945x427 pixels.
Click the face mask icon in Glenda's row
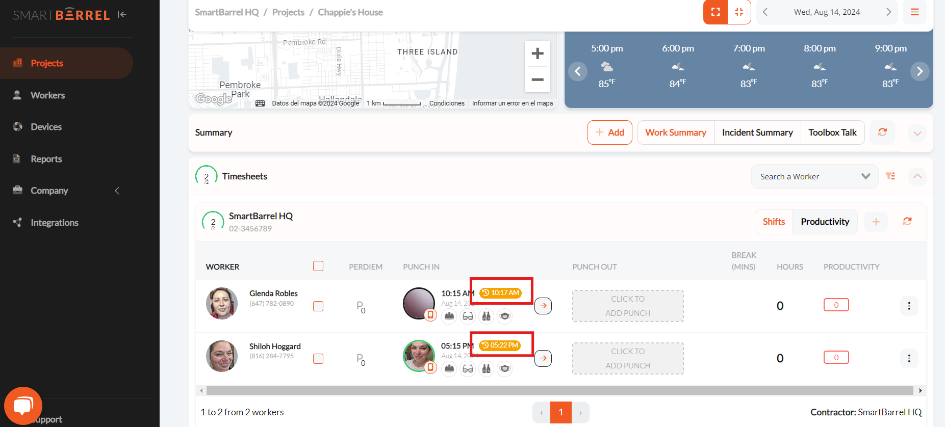pyautogui.click(x=505, y=316)
